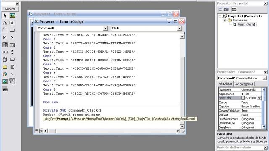Select the HScrollBar control tool
The image size is (269, 151).
[x=5, y=52]
